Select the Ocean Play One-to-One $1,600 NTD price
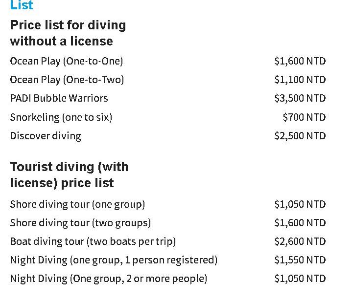 pyautogui.click(x=300, y=61)
